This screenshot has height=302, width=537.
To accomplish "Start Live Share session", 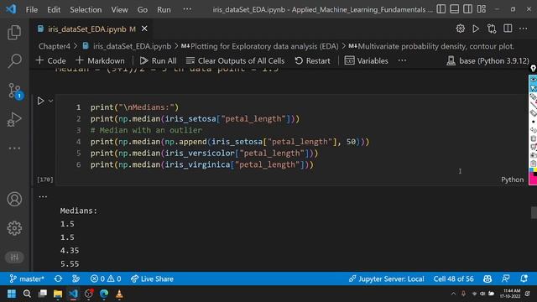I will point(152,279).
